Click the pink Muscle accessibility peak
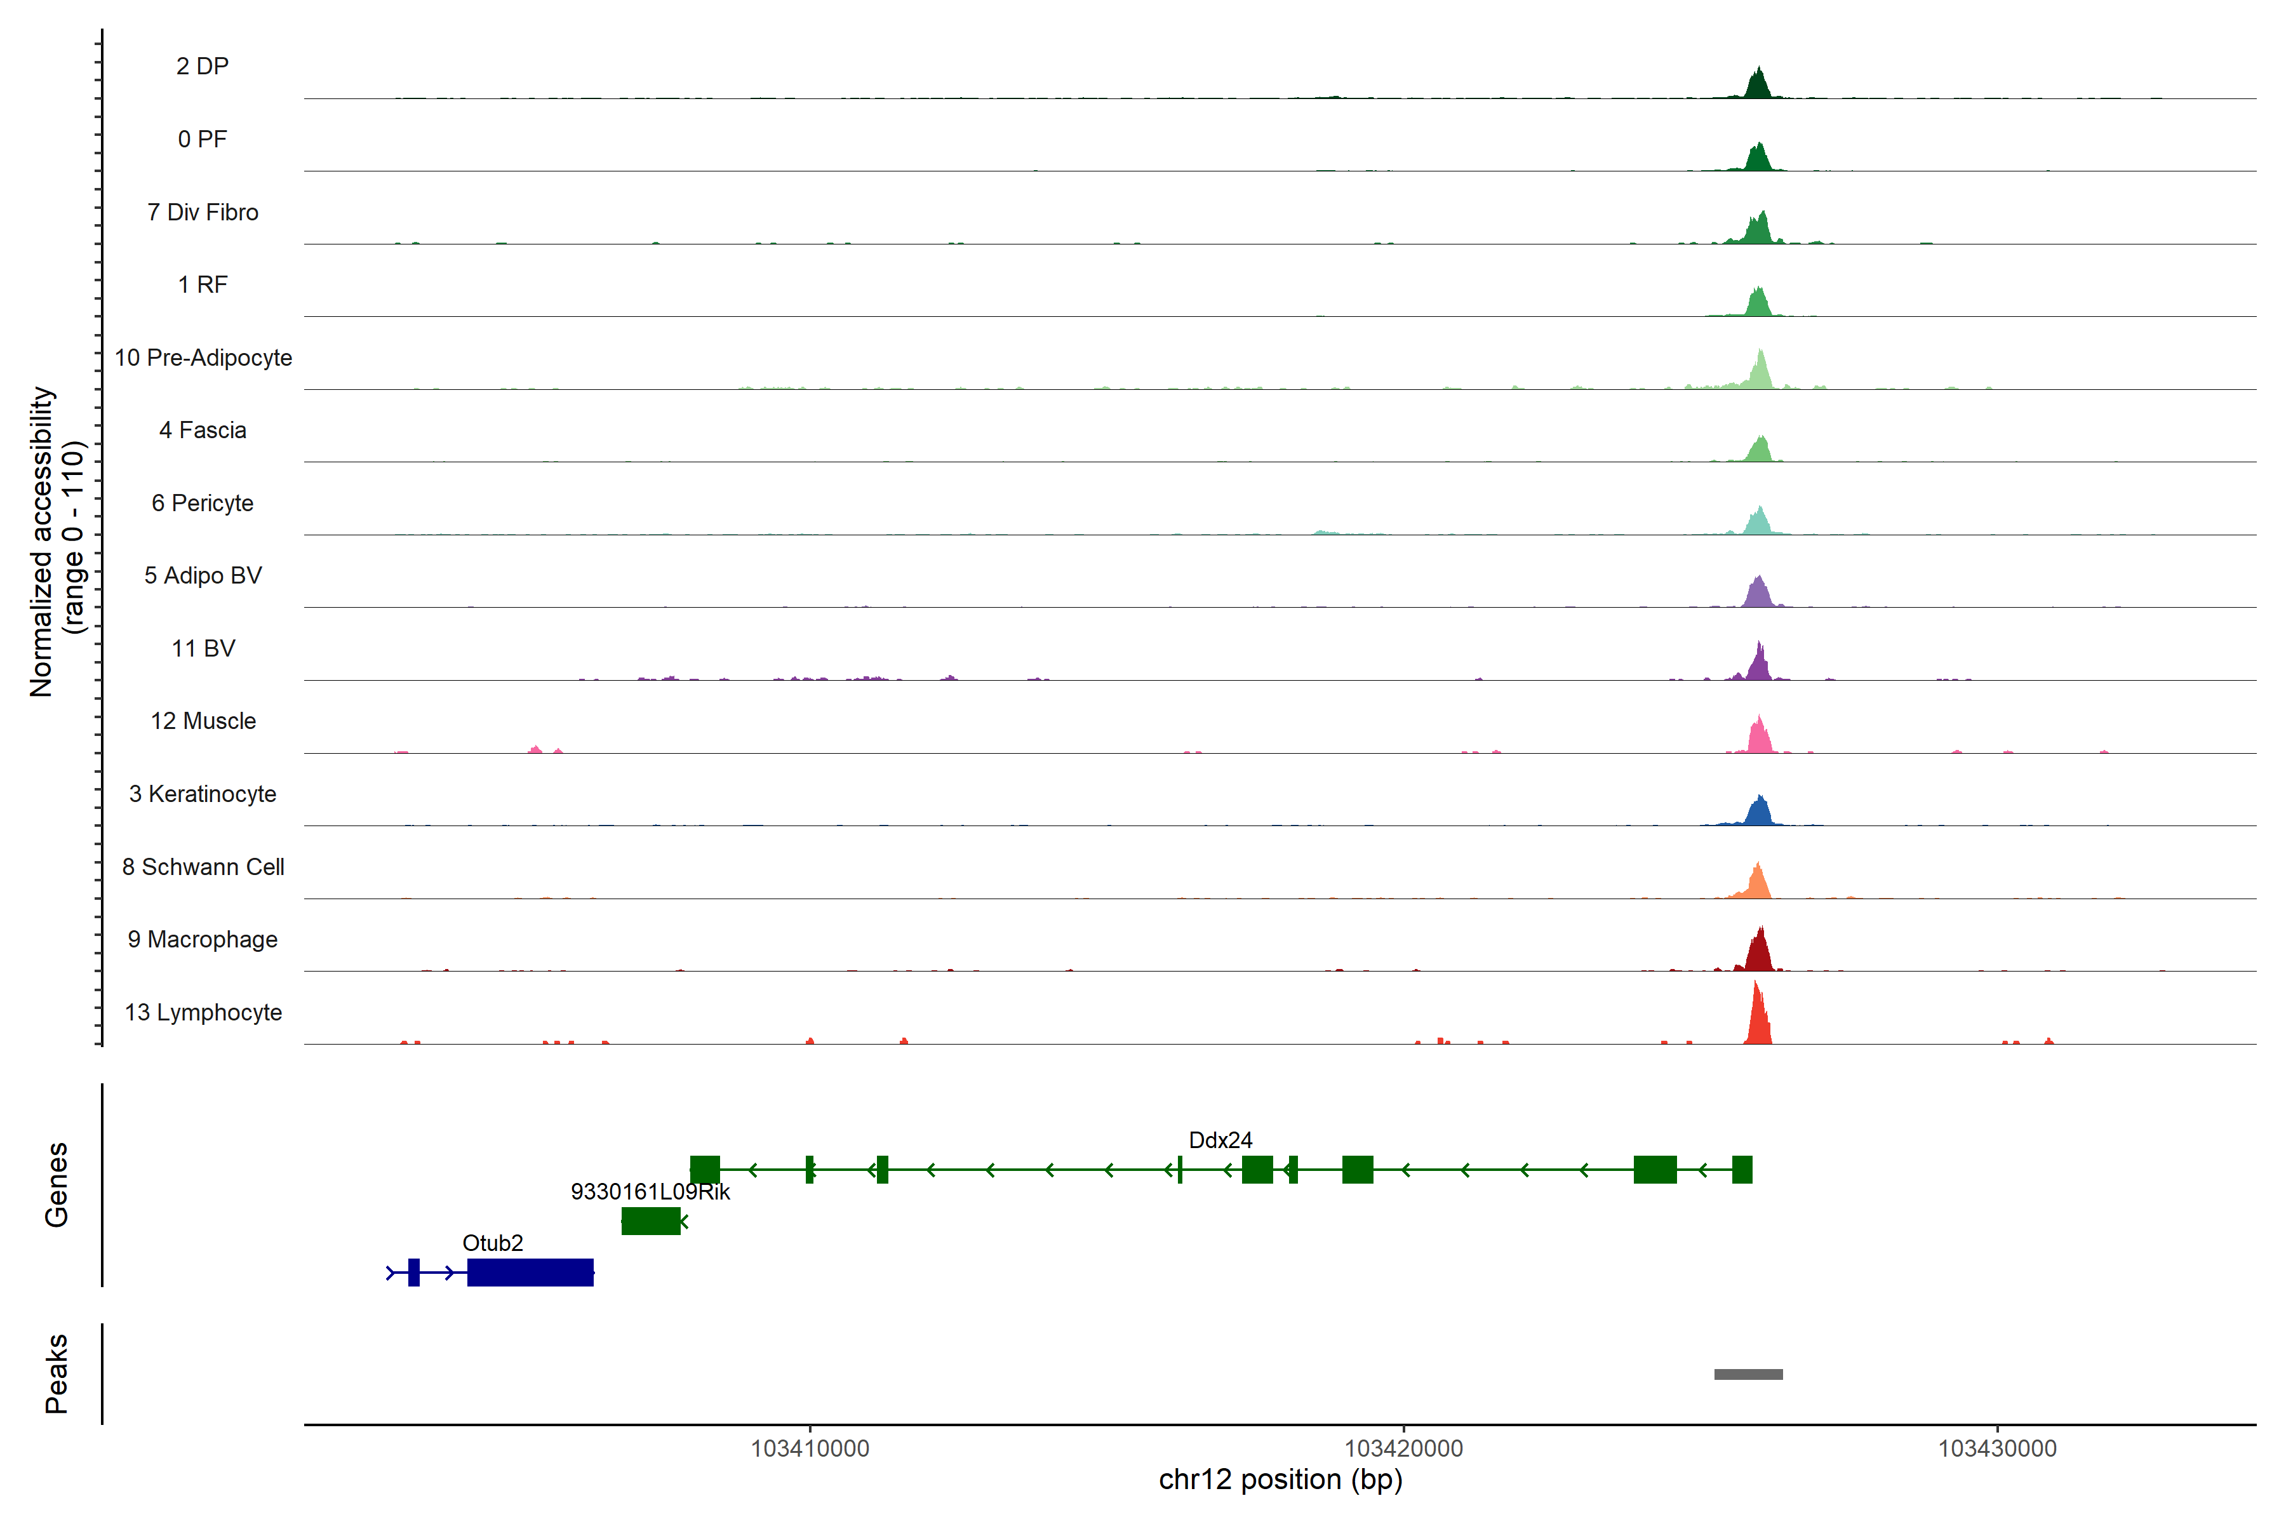Viewport: 2286px width, 1524px height. tap(1758, 739)
